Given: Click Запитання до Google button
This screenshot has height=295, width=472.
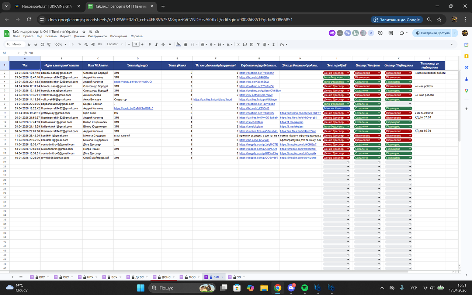Looking at the screenshot, I should (x=397, y=20).
